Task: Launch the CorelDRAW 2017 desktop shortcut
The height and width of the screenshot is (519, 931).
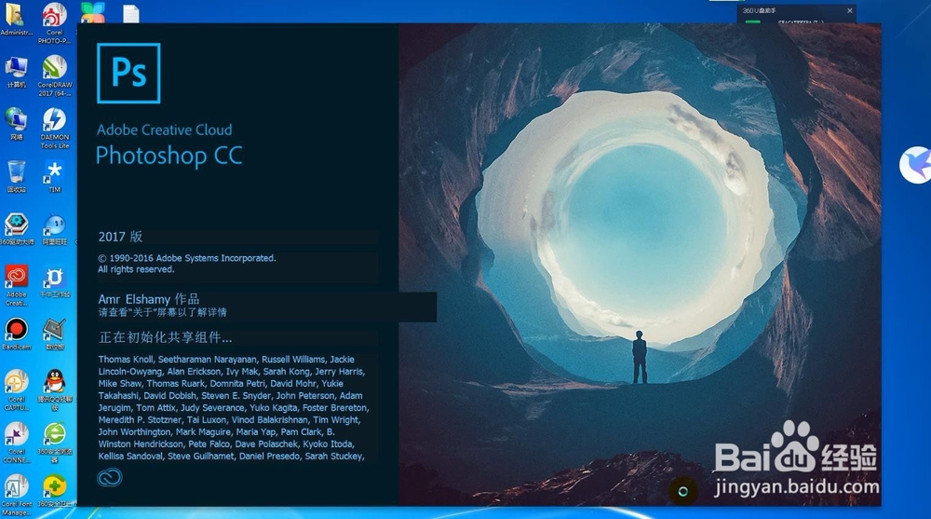Action: [54, 76]
